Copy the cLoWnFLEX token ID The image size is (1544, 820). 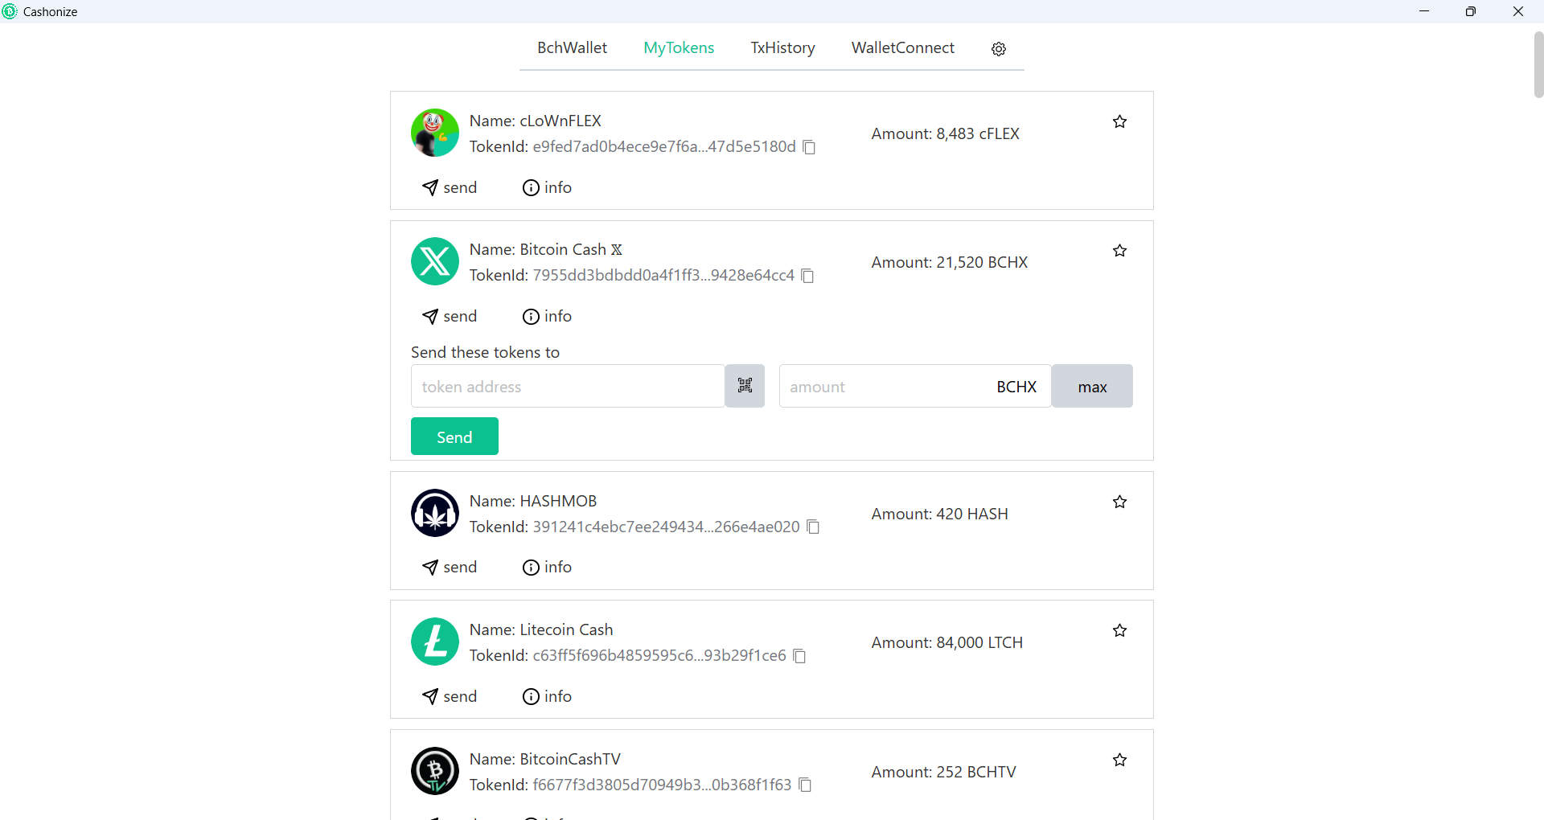click(810, 147)
